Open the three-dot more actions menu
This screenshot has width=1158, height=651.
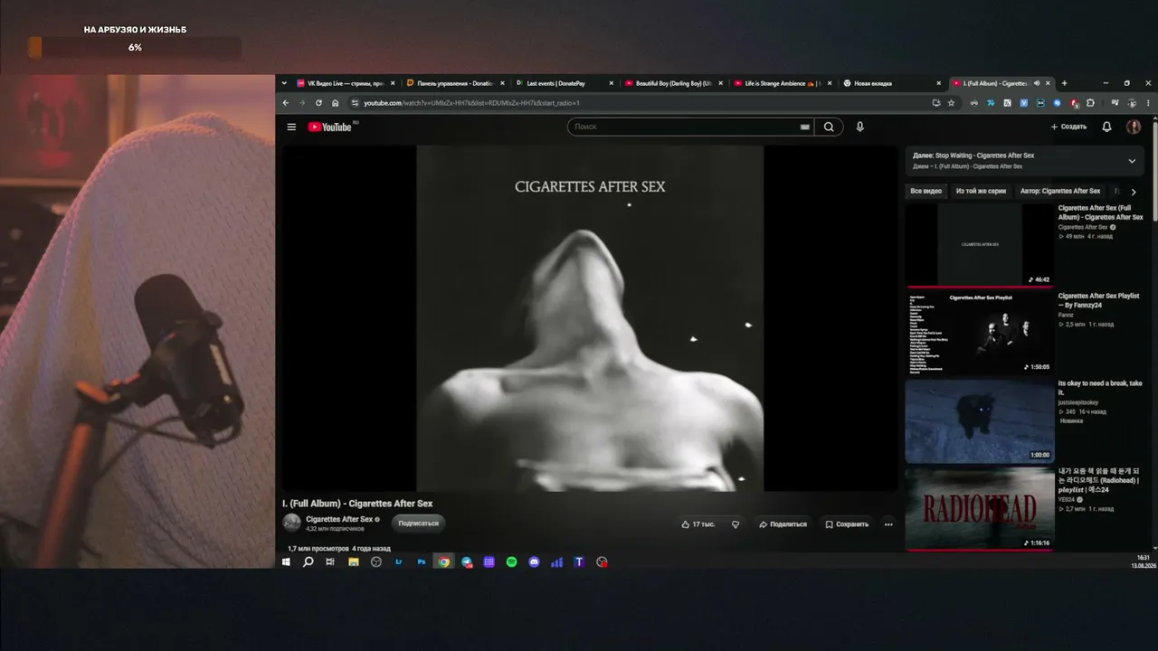coord(888,524)
